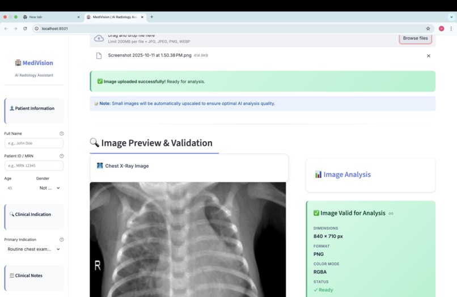The height and width of the screenshot is (297, 457).
Task: Open a new browser tab with plus
Action: (151, 17)
